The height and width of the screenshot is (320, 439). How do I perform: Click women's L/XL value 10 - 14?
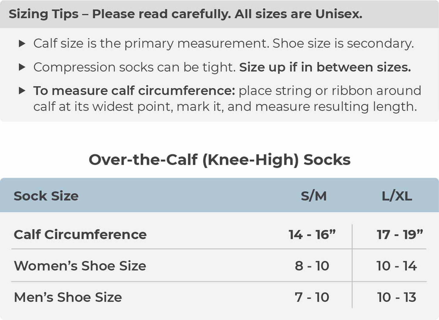[x=396, y=266]
